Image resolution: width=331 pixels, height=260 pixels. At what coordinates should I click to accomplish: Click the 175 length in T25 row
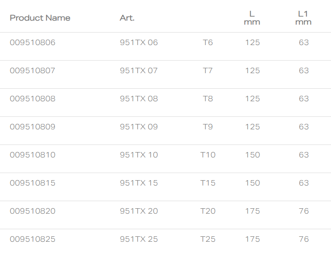tap(252, 239)
